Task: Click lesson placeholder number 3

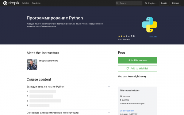Action: (45, 101)
